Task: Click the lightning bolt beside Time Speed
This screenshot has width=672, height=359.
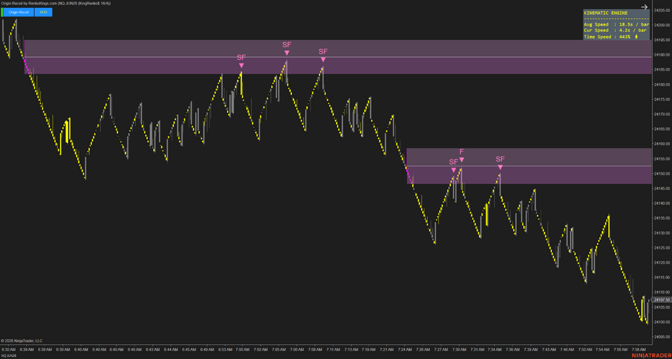Action: (x=636, y=37)
